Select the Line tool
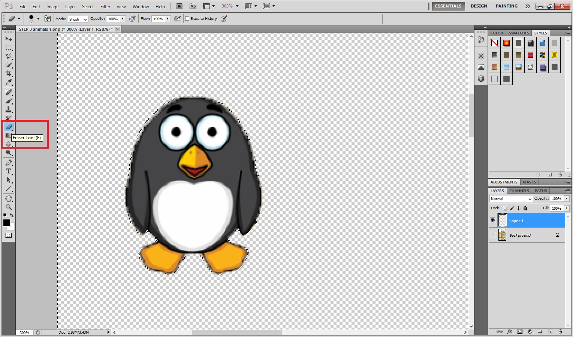This screenshot has width=573, height=337. click(9, 188)
